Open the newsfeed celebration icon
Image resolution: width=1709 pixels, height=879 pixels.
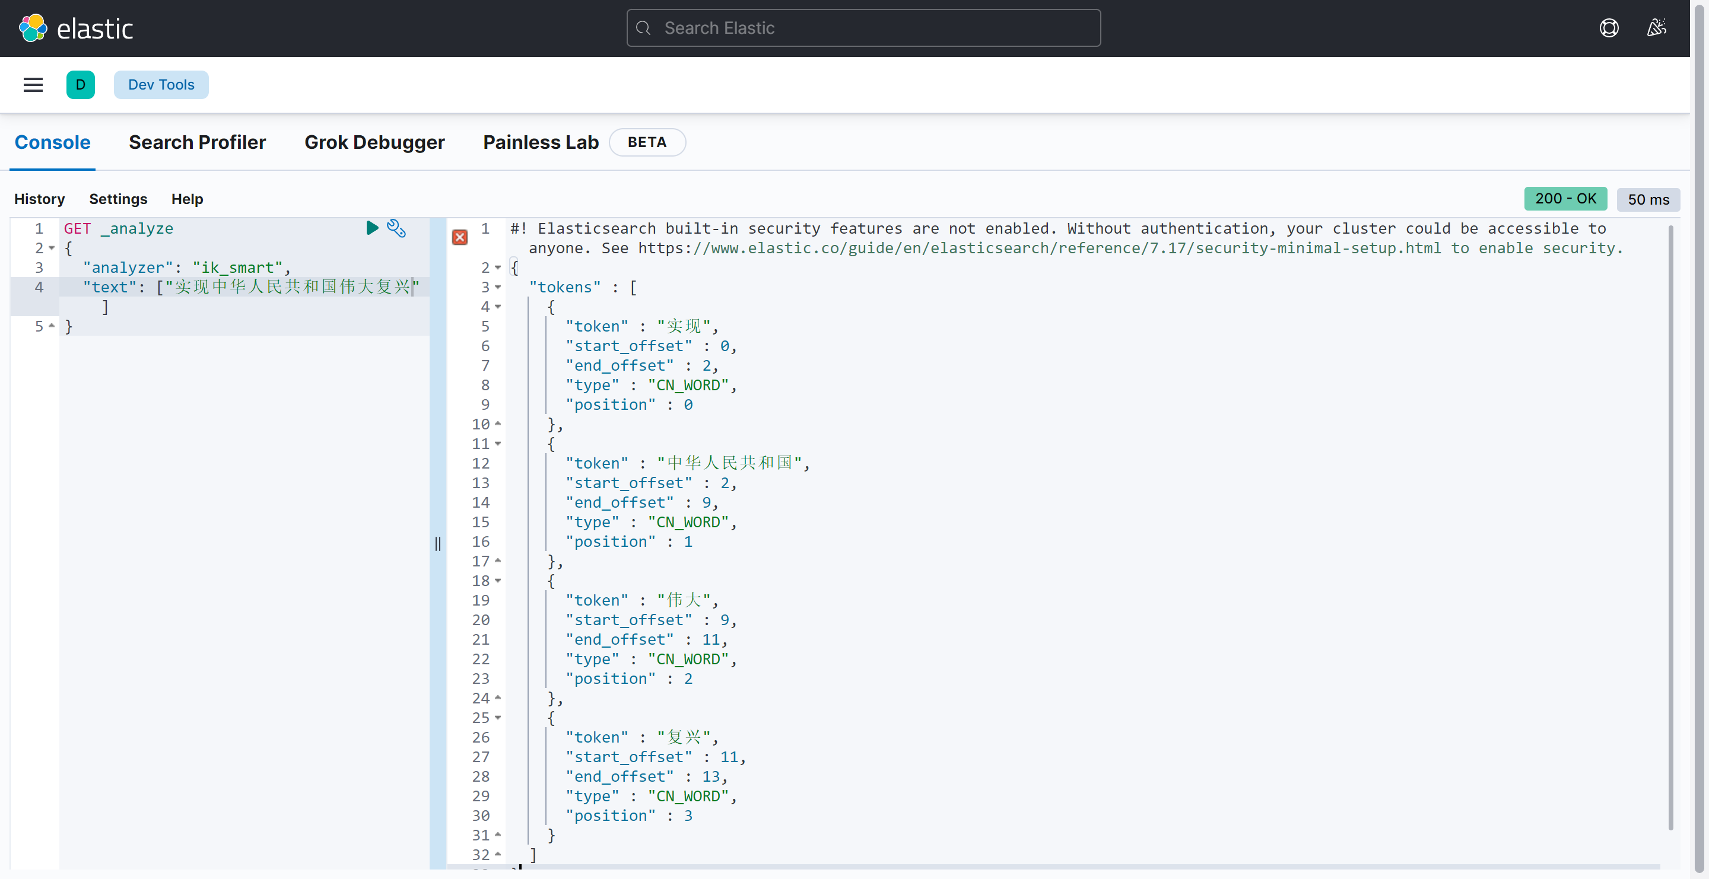point(1657,28)
